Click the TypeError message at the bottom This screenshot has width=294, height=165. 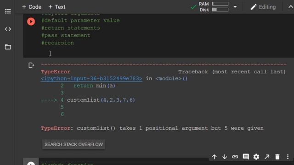[152, 128]
